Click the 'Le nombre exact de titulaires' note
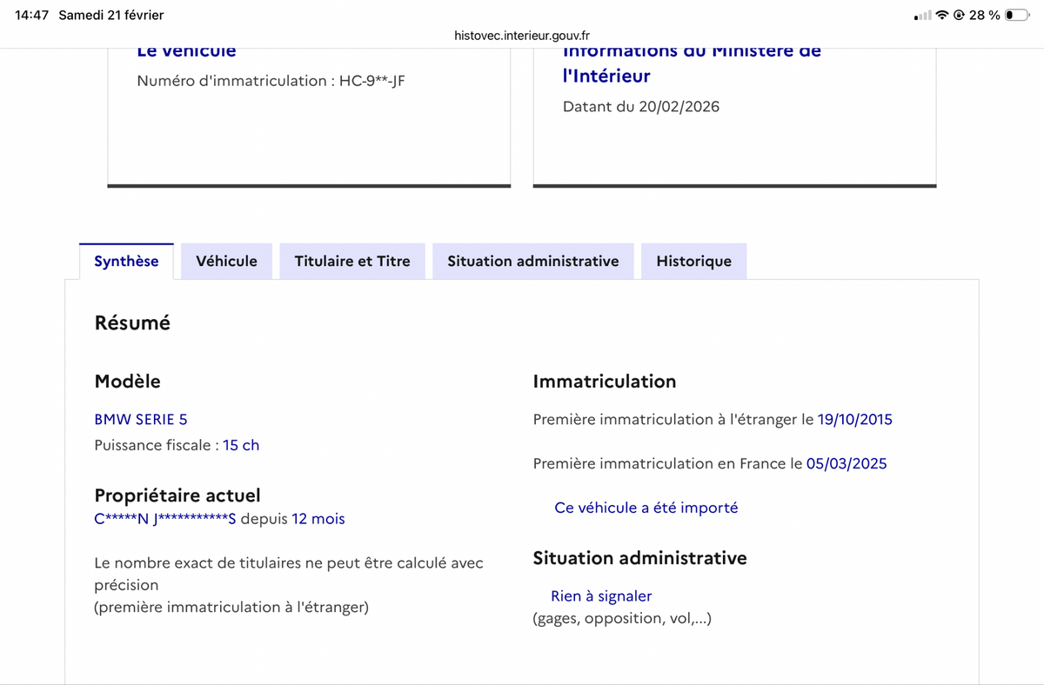The image size is (1044, 685). pos(289,585)
